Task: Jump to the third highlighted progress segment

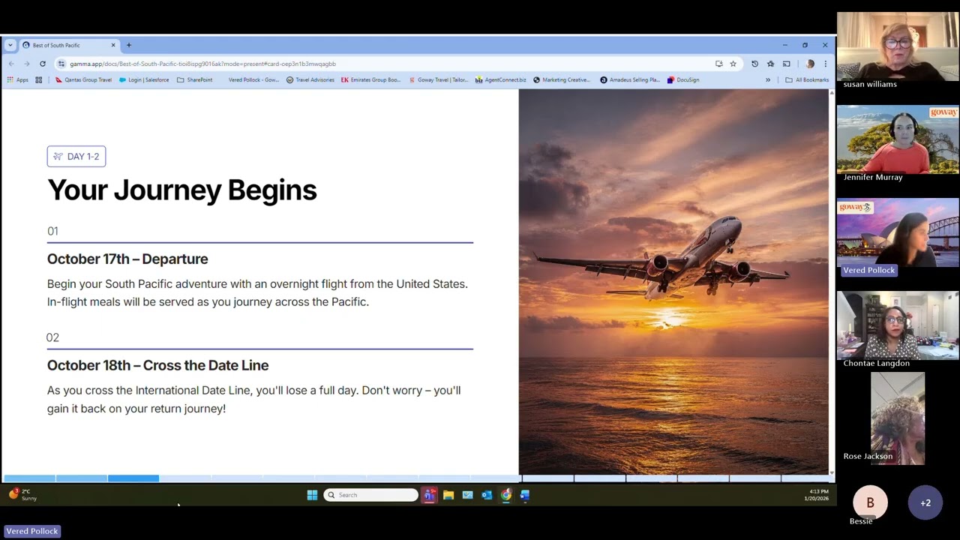Action: click(133, 478)
